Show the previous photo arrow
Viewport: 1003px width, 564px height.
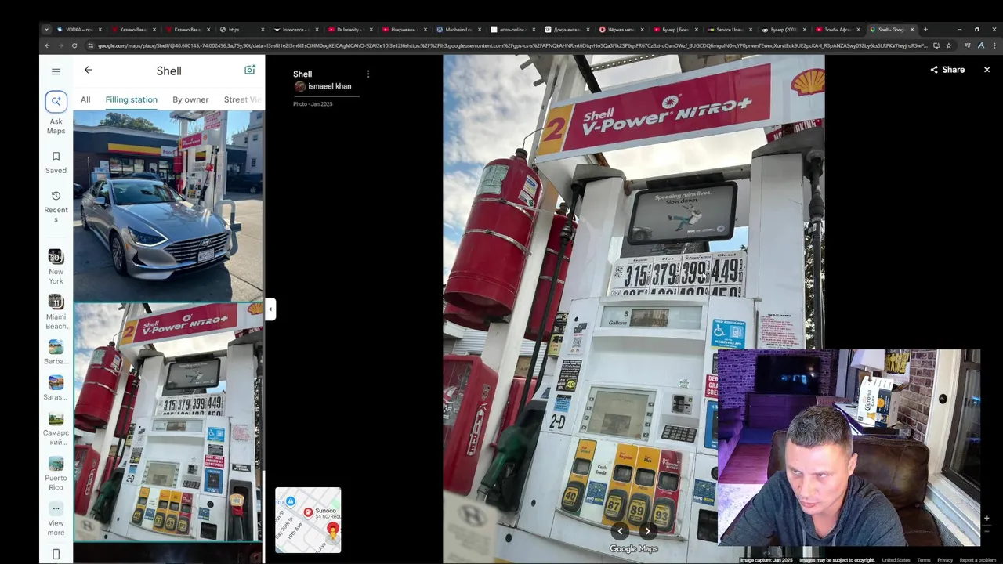(620, 530)
